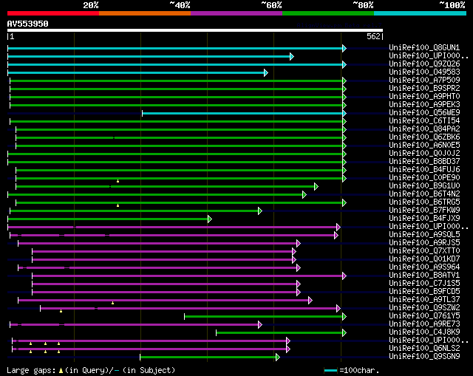Click the UniRef100_A9S964 label
Screen dimensions: 473x376
pyautogui.click(x=424, y=267)
